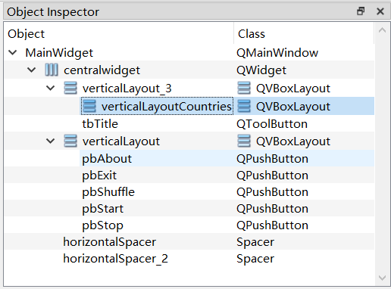Select the tbTitle tool button item
Screen dimensions: 391x289
[x=100, y=124]
